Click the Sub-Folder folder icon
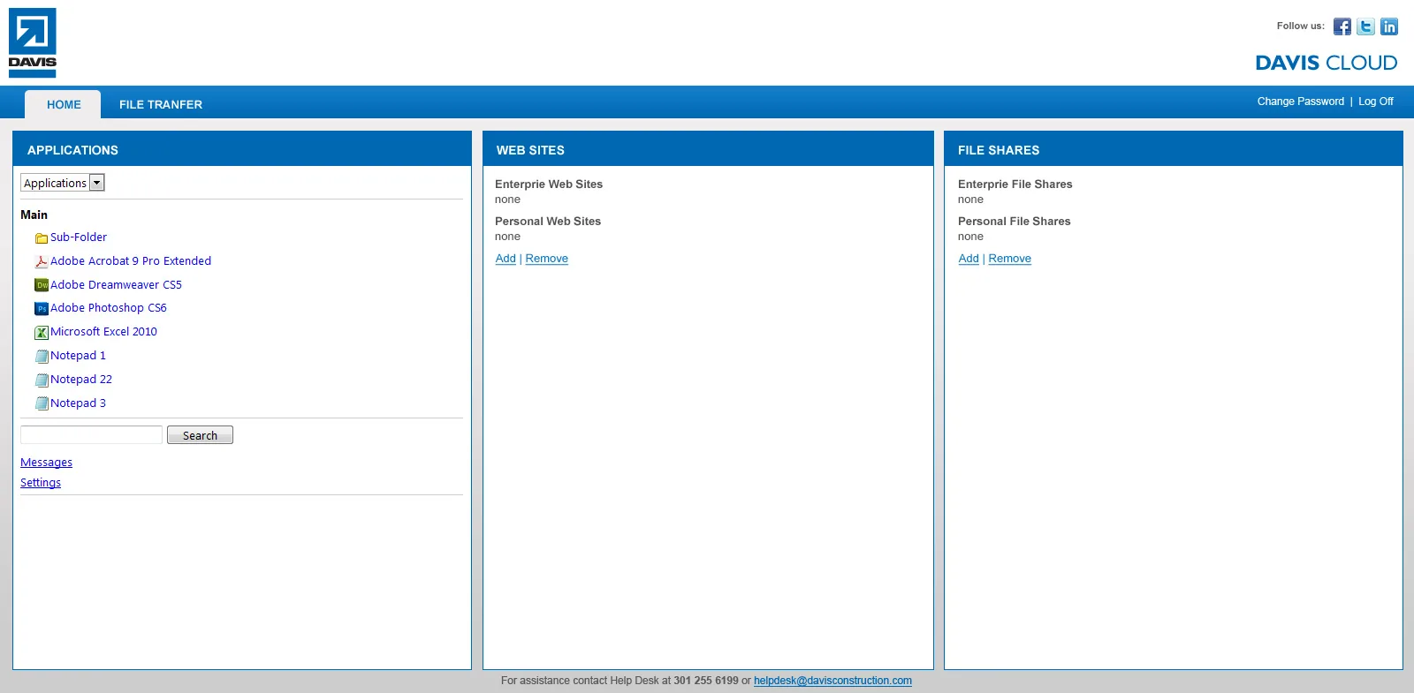The height and width of the screenshot is (693, 1414). tap(42, 238)
